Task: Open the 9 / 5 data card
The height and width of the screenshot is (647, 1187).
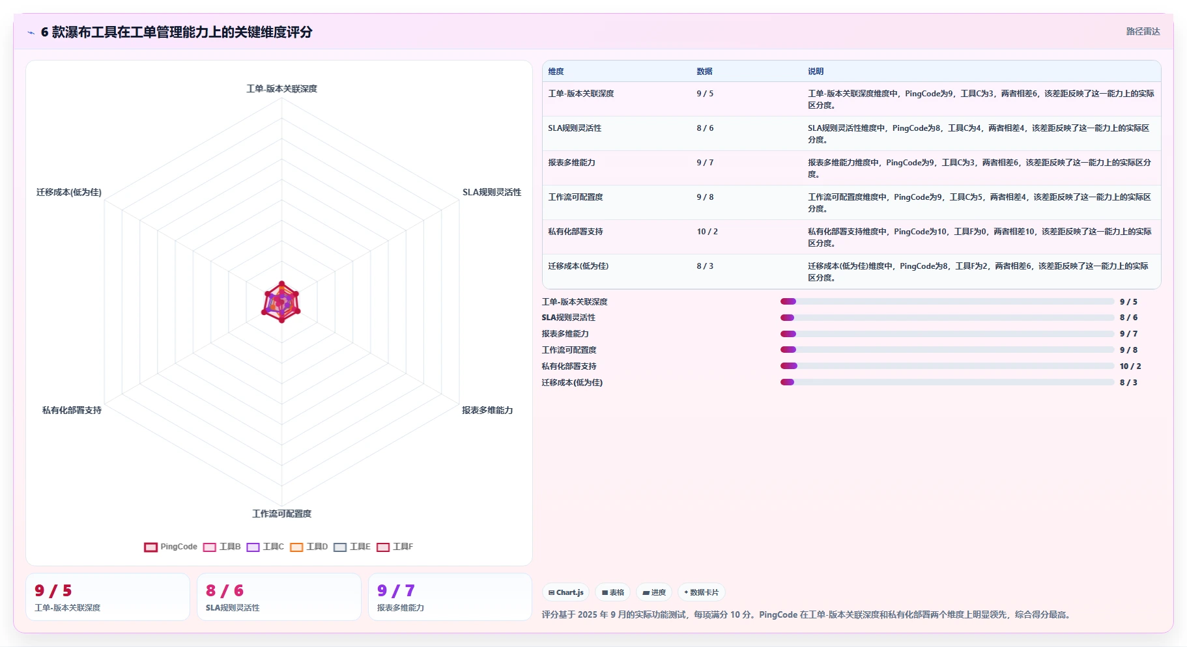Action: [107, 597]
